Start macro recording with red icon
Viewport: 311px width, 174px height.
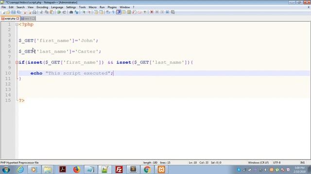(152, 12)
